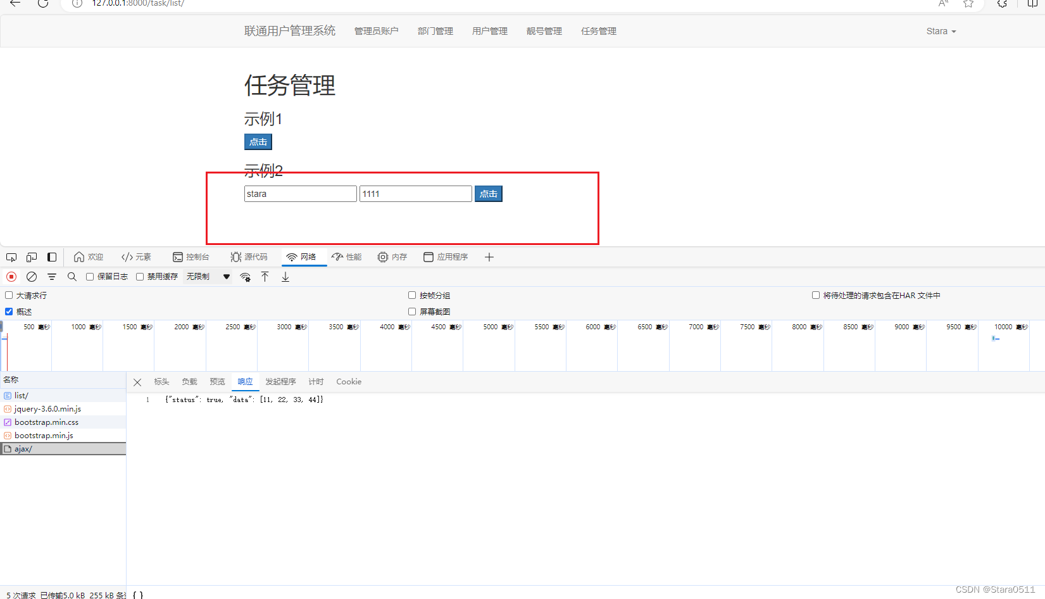Viewport: 1045px width, 599px height.
Task: Reload the page with the refresh icon
Action: [x=43, y=3]
